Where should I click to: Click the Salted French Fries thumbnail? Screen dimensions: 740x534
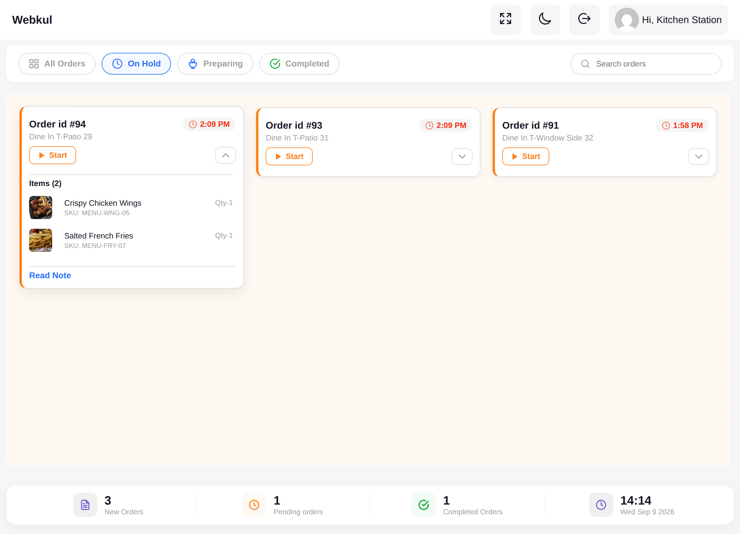[40, 240]
